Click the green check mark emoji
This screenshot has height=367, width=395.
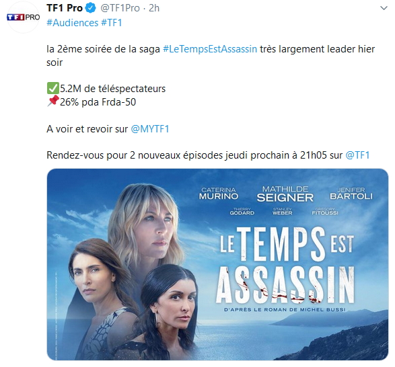click(52, 88)
